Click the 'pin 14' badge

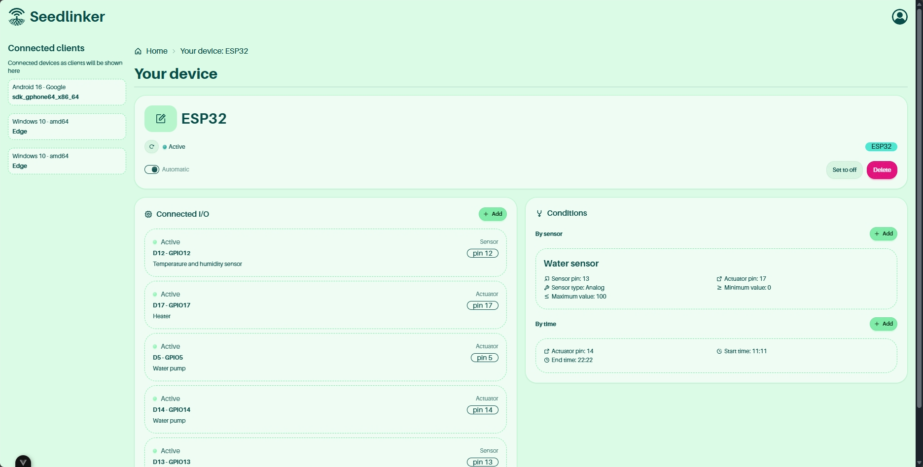tap(483, 410)
